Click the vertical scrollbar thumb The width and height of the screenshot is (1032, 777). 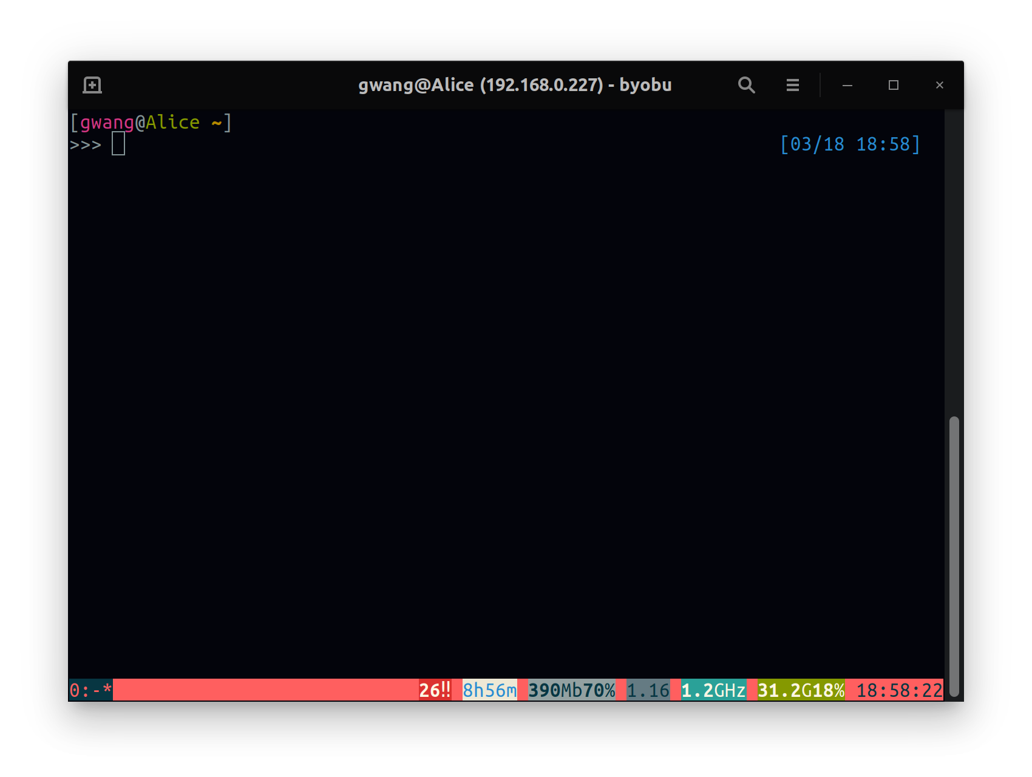954,555
